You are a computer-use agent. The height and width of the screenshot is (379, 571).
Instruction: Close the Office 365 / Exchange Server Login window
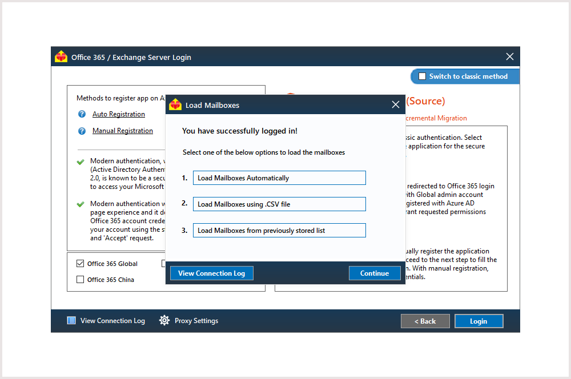click(510, 57)
